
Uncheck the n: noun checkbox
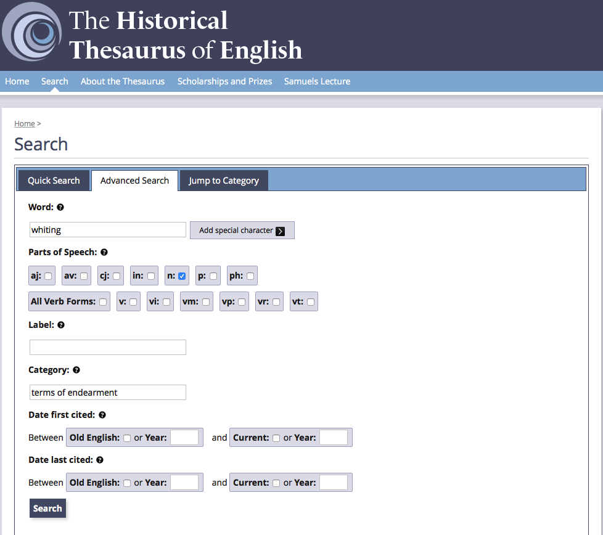click(x=182, y=276)
